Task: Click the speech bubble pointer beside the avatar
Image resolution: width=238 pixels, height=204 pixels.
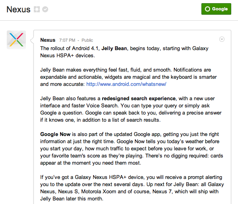Action: 32,40
